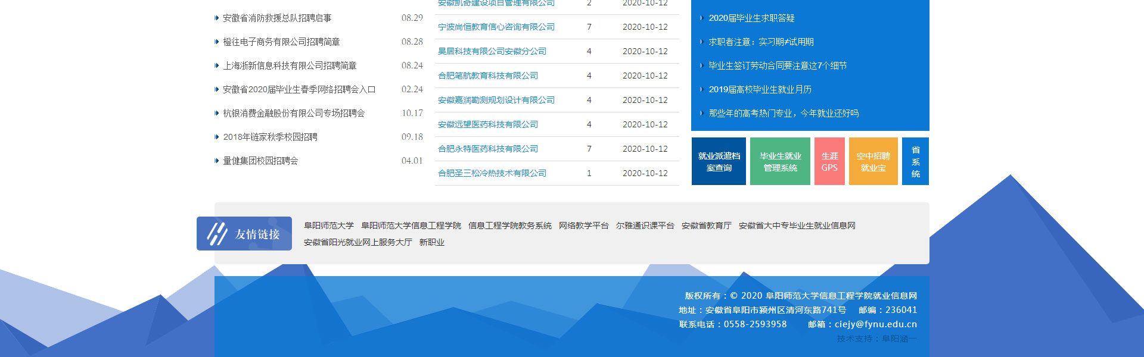The width and height of the screenshot is (1144, 357).
Task: Open 上海浙新信息科技有限公司招聘简章
Action: pyautogui.click(x=290, y=66)
